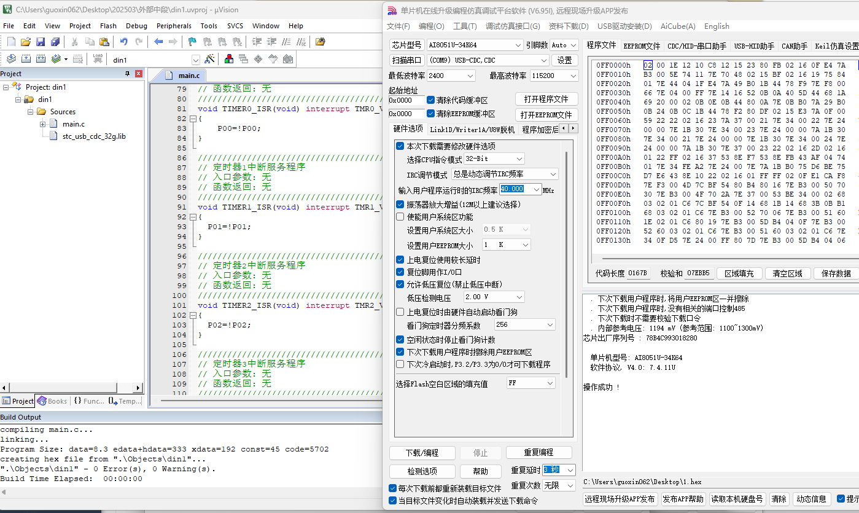The image size is (859, 513).
Task: Open Flash menu in µVision
Action: click(x=108, y=26)
